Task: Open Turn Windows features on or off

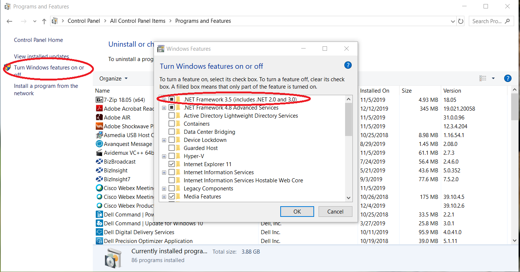Action: (49, 71)
